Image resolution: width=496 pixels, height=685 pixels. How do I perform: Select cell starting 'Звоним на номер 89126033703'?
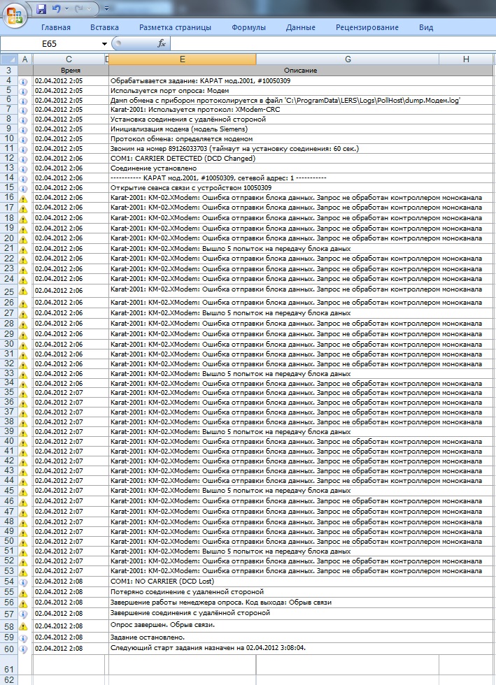pyautogui.click(x=301, y=148)
